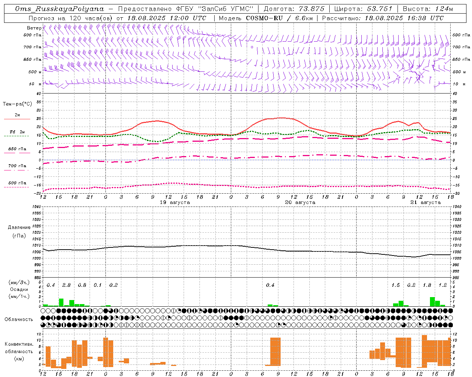Click the "1.2" three-hour precipitation value
Viewport: 472px width, 377px height.
(x=442, y=285)
